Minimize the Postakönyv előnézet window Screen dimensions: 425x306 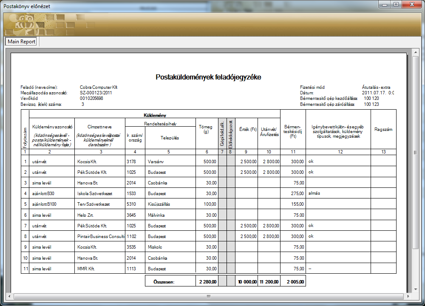(385, 5)
